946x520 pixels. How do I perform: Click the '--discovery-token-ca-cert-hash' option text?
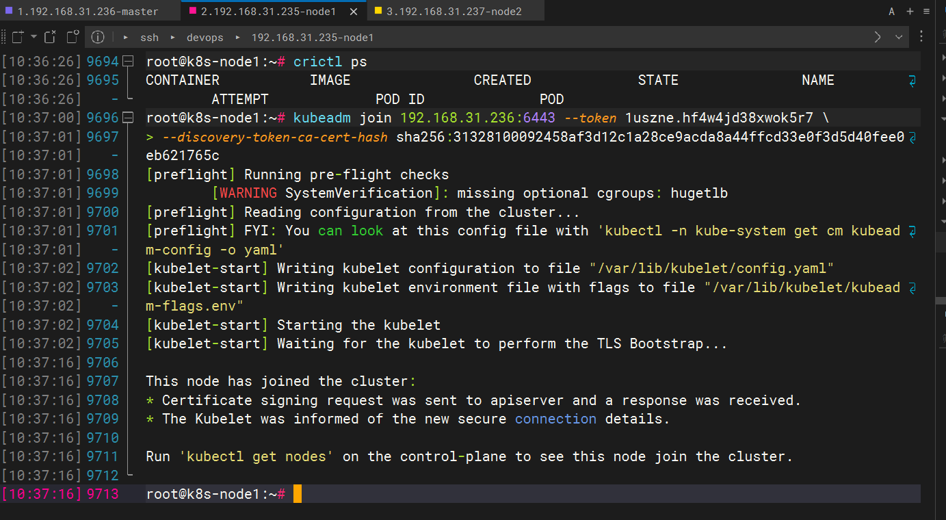[x=274, y=137]
